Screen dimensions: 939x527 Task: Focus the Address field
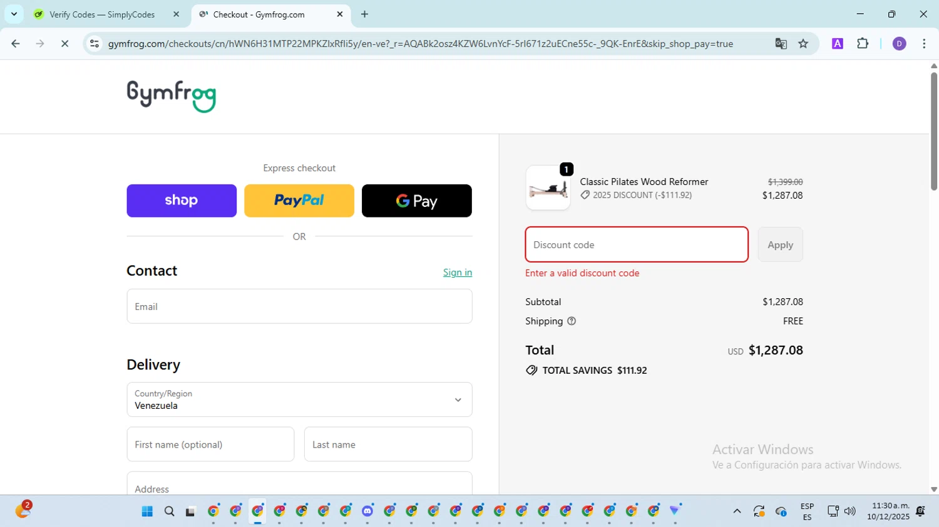pyautogui.click(x=299, y=484)
